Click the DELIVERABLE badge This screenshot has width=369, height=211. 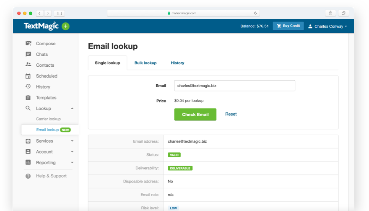(180, 168)
